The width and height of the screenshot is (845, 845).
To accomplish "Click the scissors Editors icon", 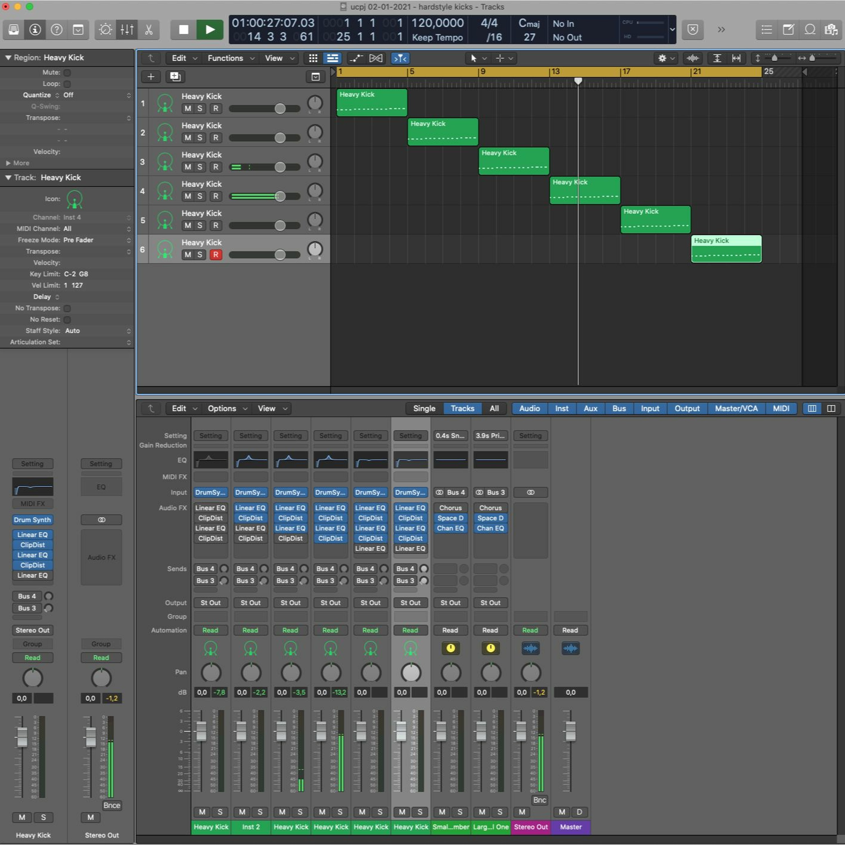I will 149,30.
